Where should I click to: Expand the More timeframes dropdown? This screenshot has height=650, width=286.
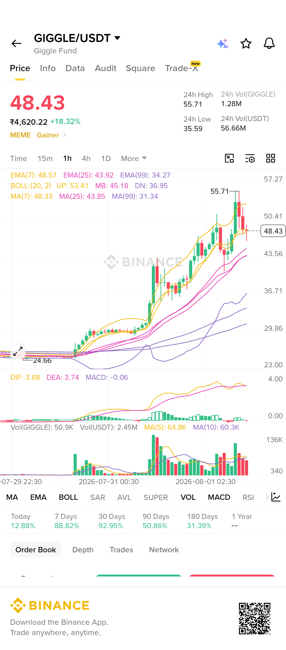tap(134, 158)
